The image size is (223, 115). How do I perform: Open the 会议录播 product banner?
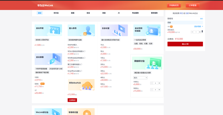(48, 59)
